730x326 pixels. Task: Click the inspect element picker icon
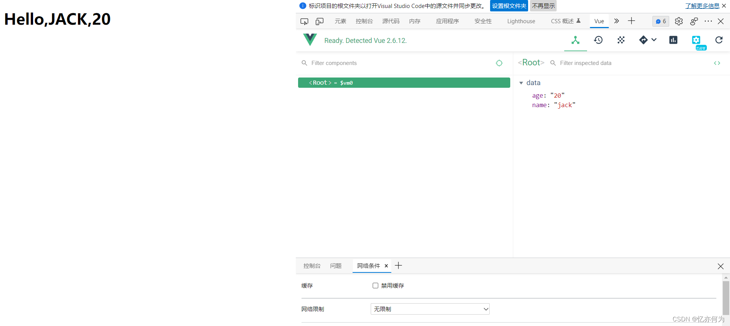coord(304,21)
